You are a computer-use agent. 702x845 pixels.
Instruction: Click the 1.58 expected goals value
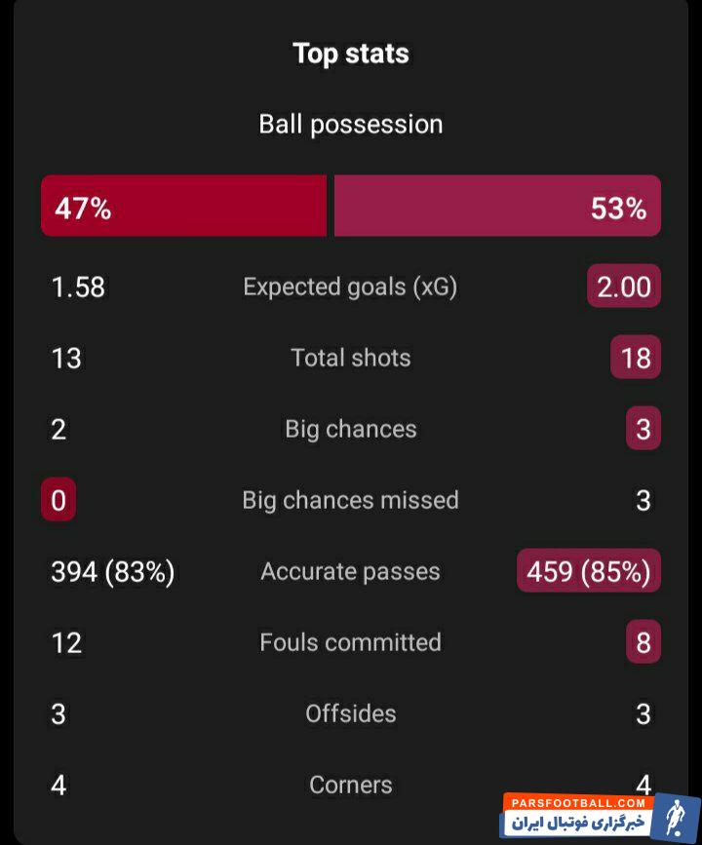tap(78, 288)
